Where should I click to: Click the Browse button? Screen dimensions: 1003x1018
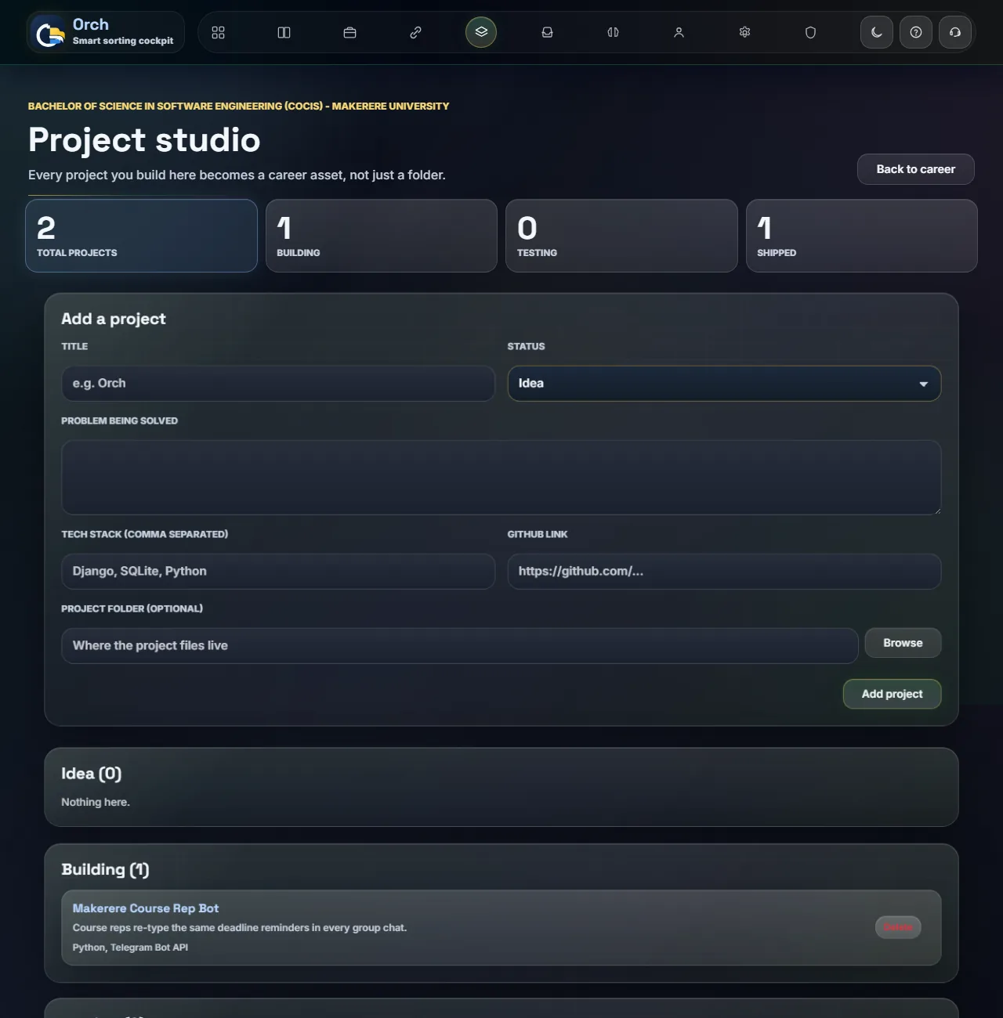tap(903, 643)
